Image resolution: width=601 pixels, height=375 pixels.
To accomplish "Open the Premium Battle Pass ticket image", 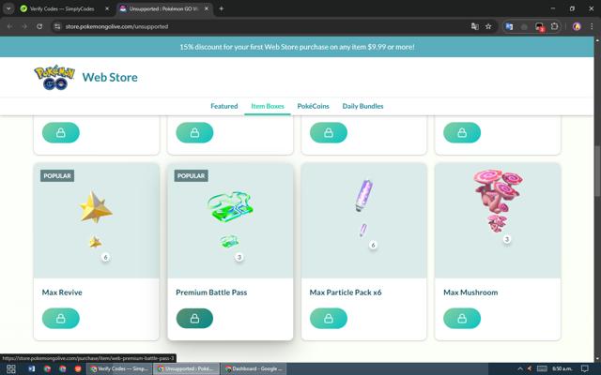I will coord(230,206).
